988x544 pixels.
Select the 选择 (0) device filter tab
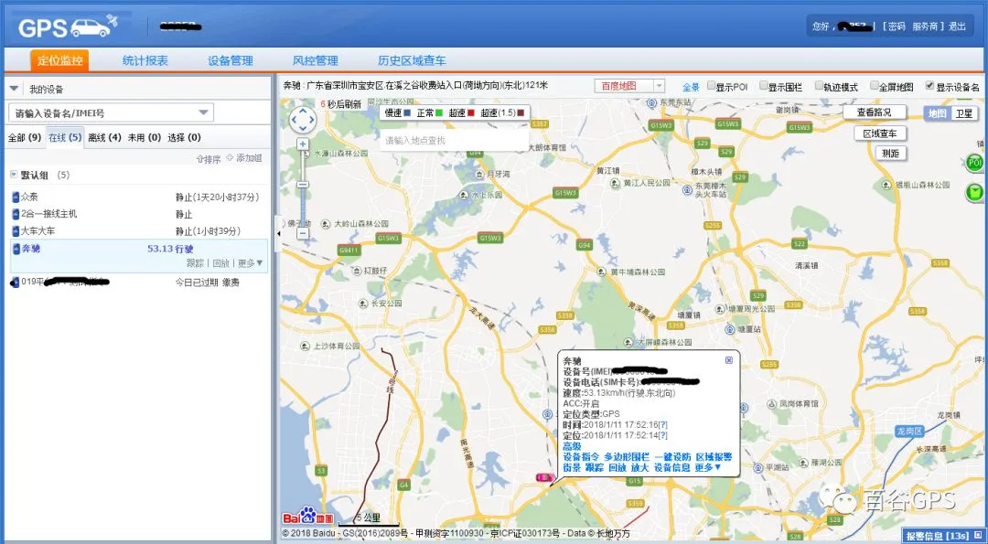tap(184, 137)
